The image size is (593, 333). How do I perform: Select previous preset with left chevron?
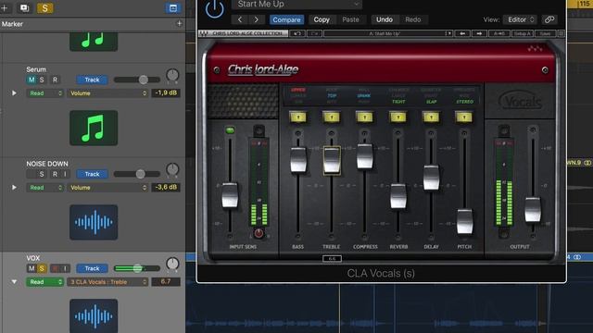tap(240, 19)
